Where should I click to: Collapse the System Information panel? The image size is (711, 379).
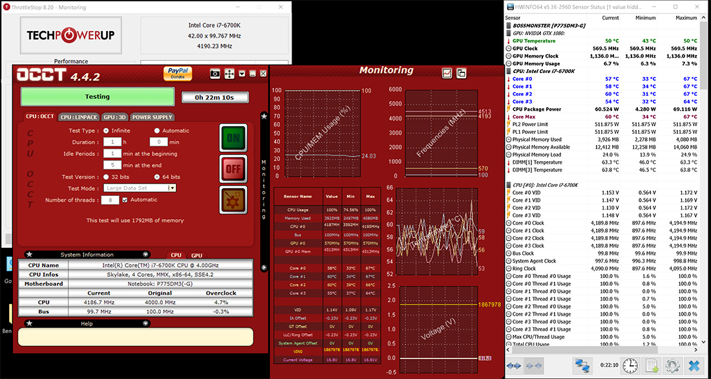tap(145, 255)
